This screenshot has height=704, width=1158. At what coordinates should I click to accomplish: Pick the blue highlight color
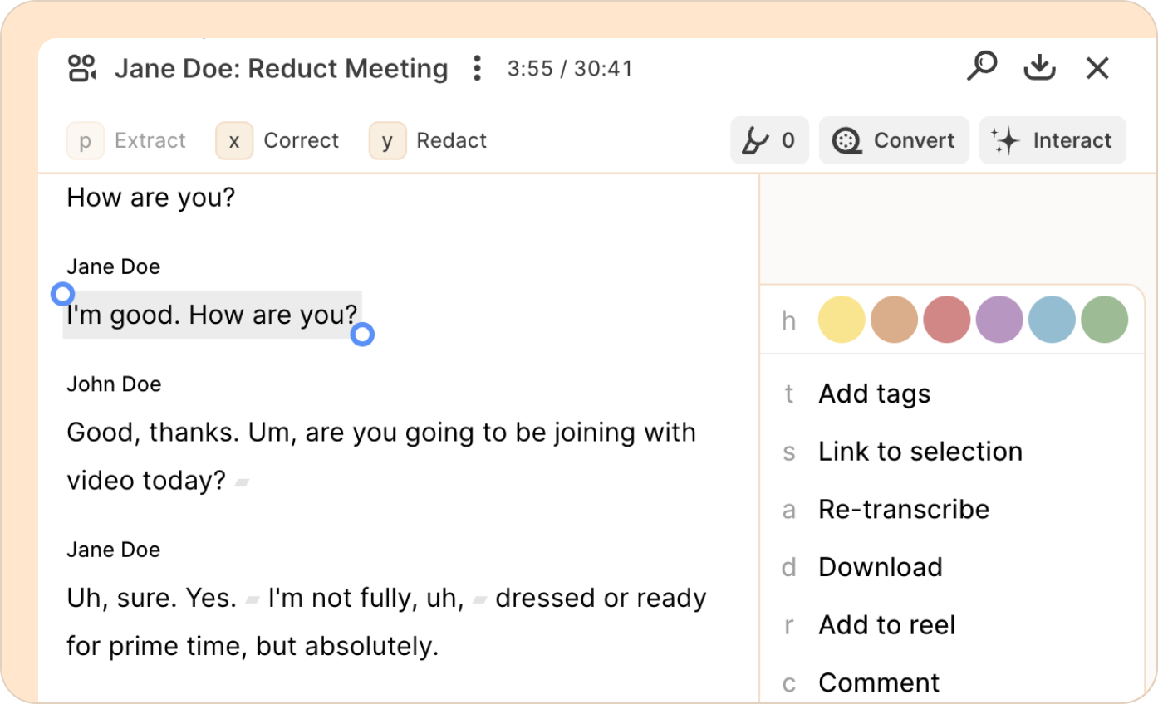pyautogui.click(x=1052, y=320)
